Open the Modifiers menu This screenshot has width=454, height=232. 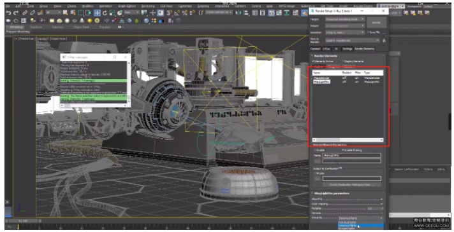click(88, 6)
